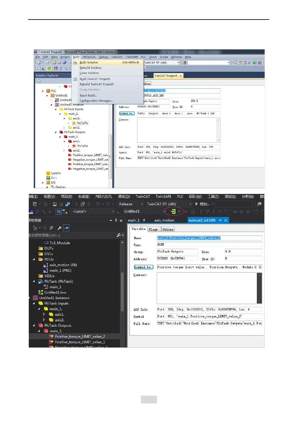The width and height of the screenshot is (298, 423).
Task: Open the 团队(M) menu
Action: (195, 197)
